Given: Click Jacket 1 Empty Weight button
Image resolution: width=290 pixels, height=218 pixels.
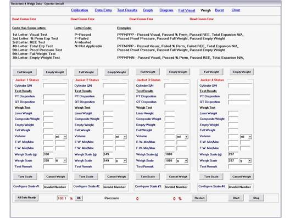Looking at the screenshot, I should 55,72.
